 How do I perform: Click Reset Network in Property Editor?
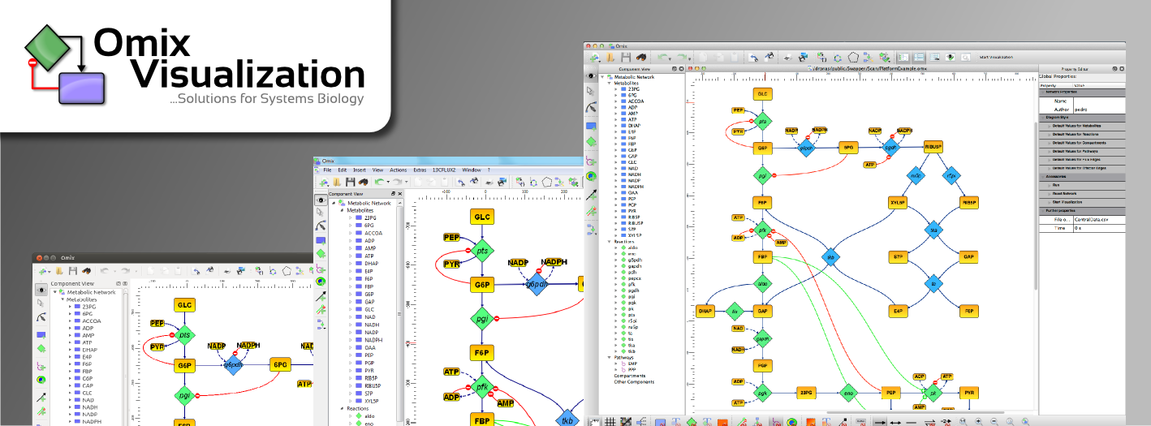(1082, 193)
